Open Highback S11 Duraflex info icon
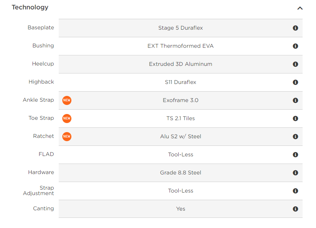The width and height of the screenshot is (316, 228). tap(295, 82)
